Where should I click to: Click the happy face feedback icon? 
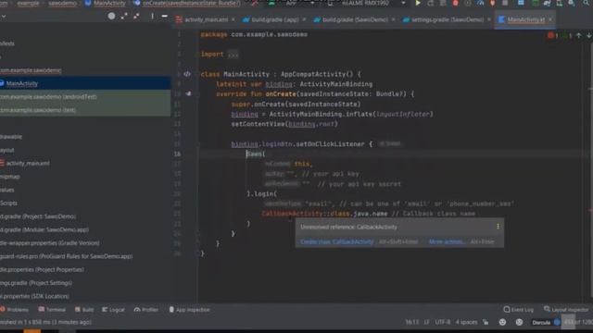[502, 322]
